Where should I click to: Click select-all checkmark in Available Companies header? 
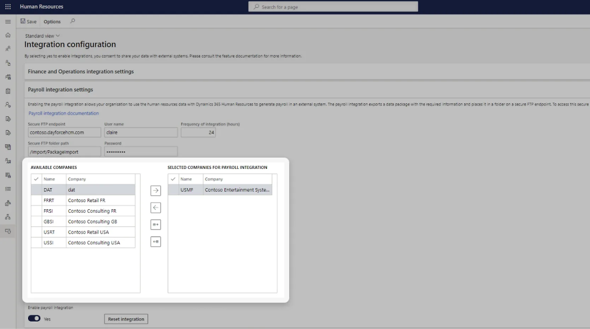click(x=36, y=179)
